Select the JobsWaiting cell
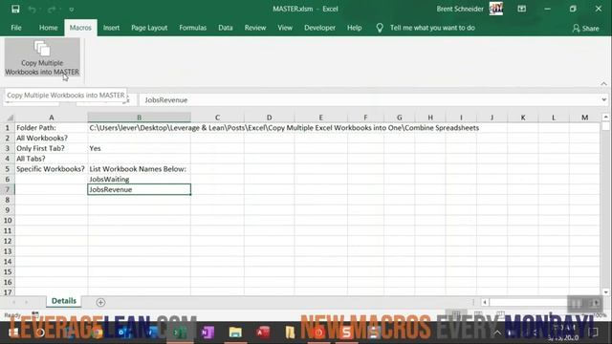This screenshot has height=344, width=612. pos(139,180)
